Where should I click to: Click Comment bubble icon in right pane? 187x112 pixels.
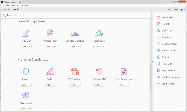(x=158, y=37)
